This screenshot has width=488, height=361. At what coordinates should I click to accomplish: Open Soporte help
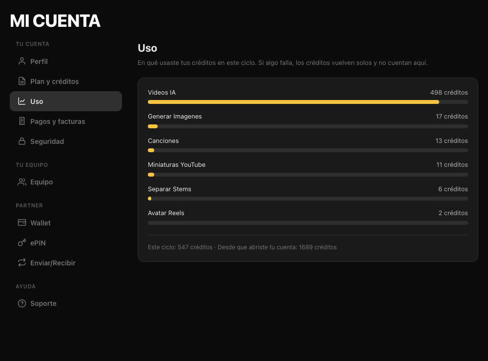pyautogui.click(x=66, y=303)
